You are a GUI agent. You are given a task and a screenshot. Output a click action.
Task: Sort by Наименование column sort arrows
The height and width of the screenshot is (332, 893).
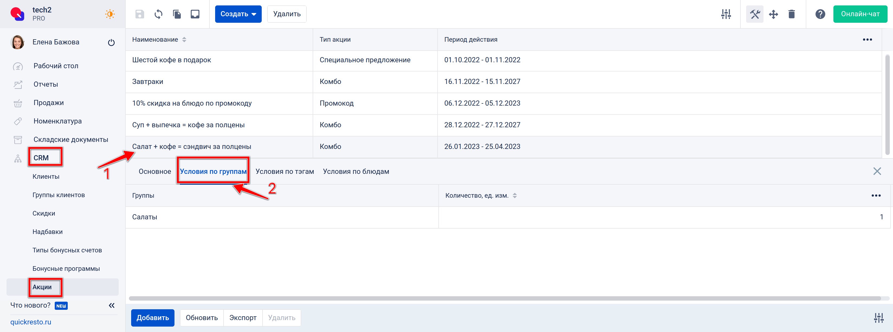[x=184, y=40]
